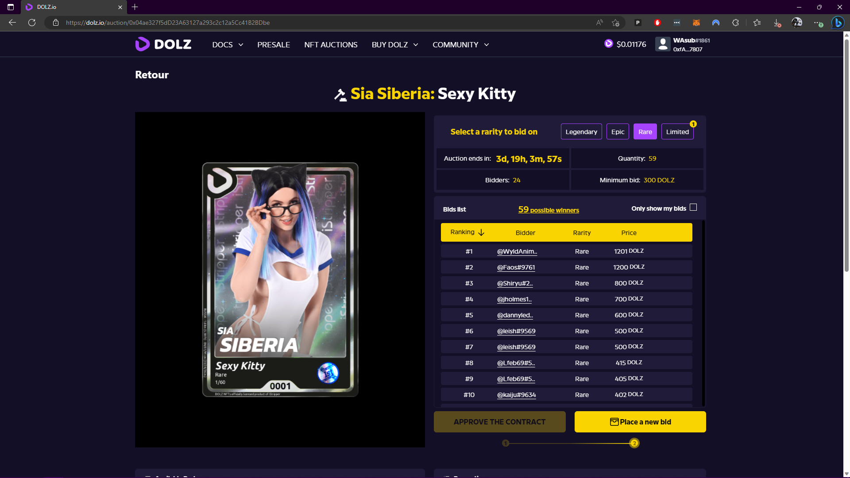Open bidder @jholmes1.. profile

[x=514, y=299]
